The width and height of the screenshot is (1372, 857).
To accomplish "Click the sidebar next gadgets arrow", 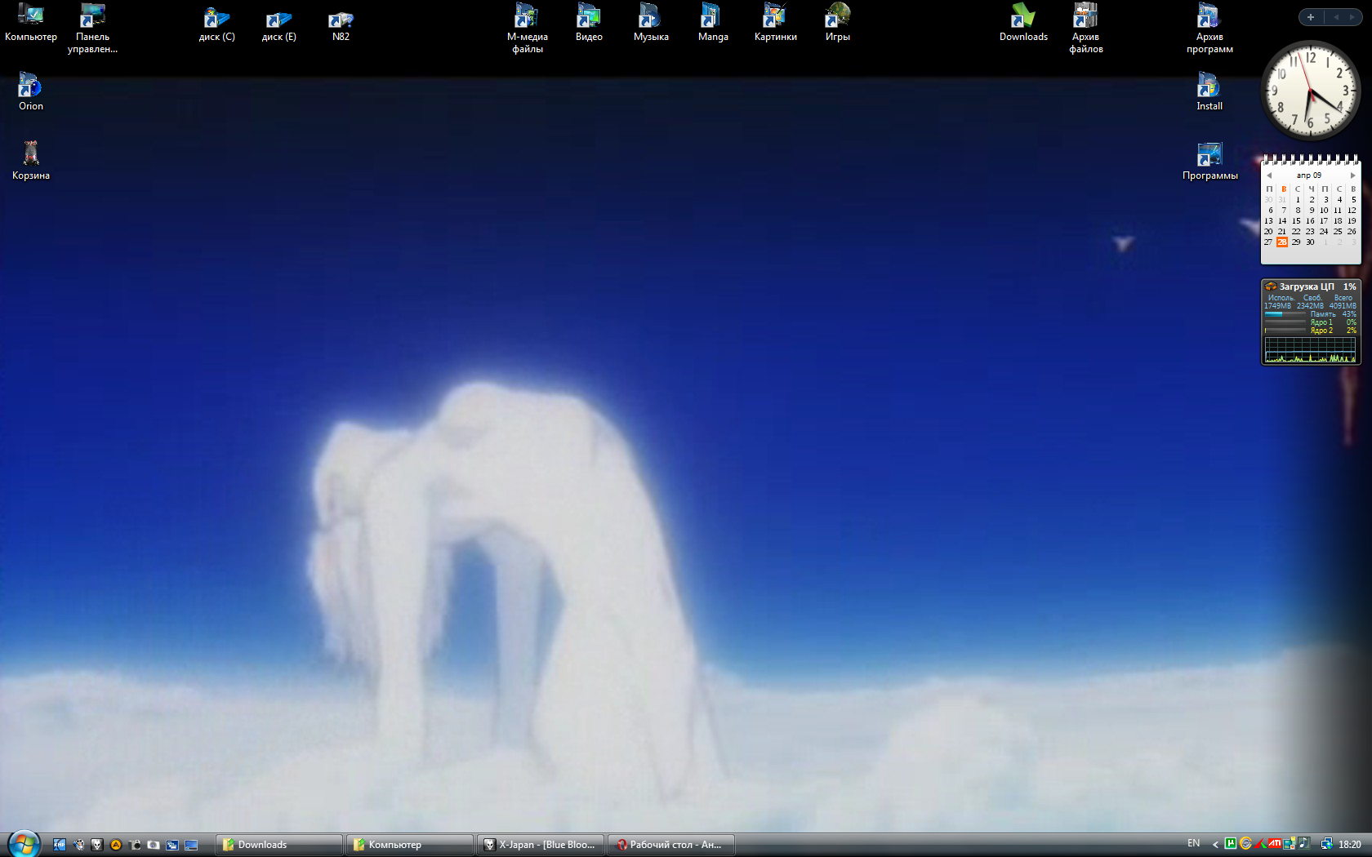I will 1352,17.
